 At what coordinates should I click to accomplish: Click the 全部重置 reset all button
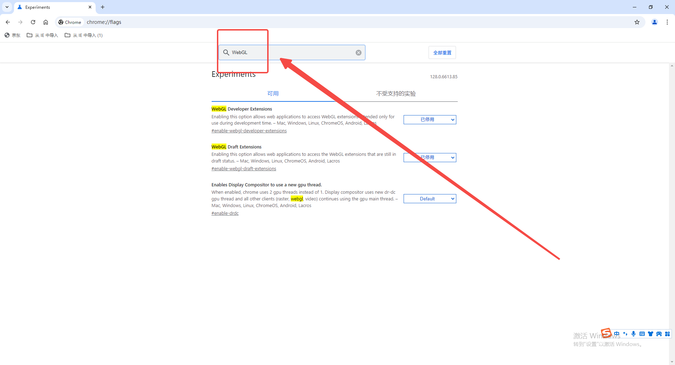[442, 53]
